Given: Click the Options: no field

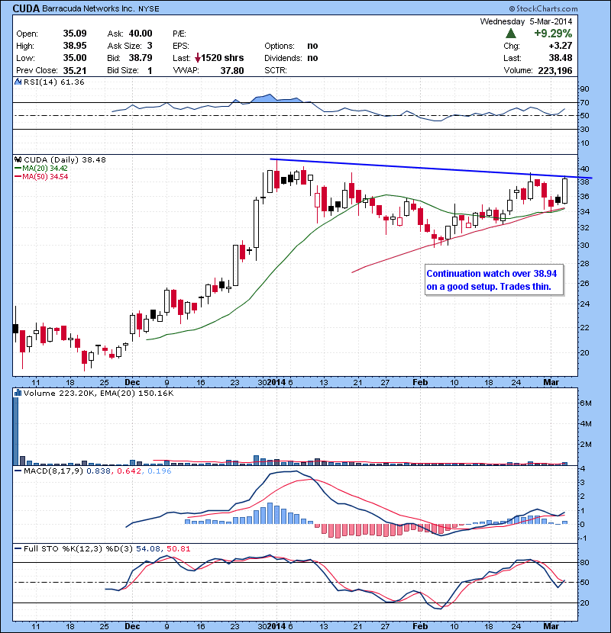Looking at the screenshot, I should [x=291, y=46].
